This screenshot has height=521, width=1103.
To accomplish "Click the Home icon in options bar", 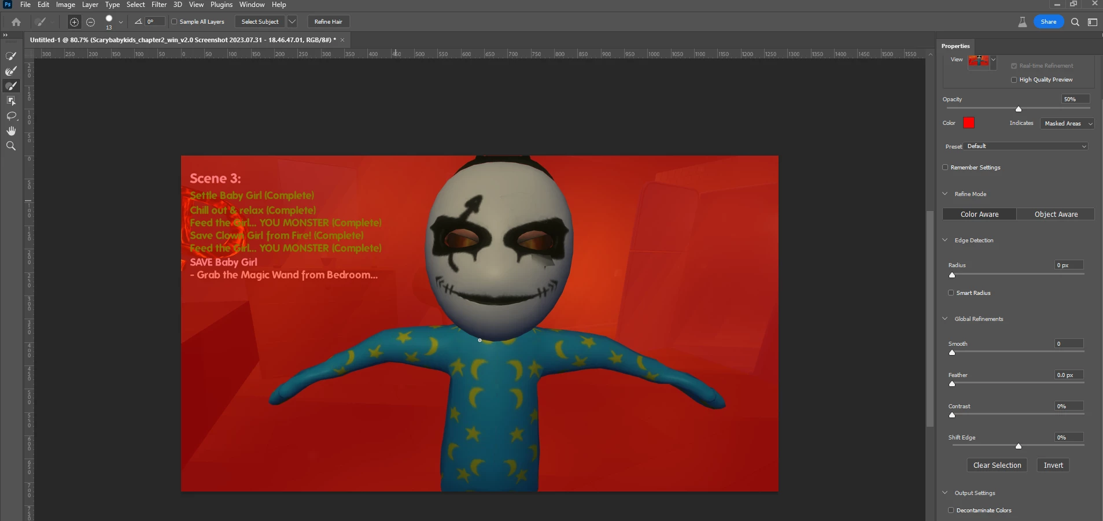I will tap(16, 22).
